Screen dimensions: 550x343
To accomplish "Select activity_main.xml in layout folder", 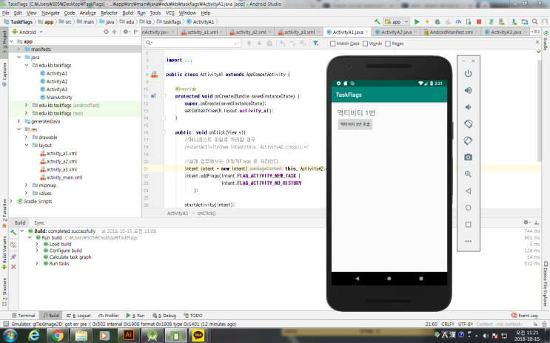I will click(x=64, y=177).
